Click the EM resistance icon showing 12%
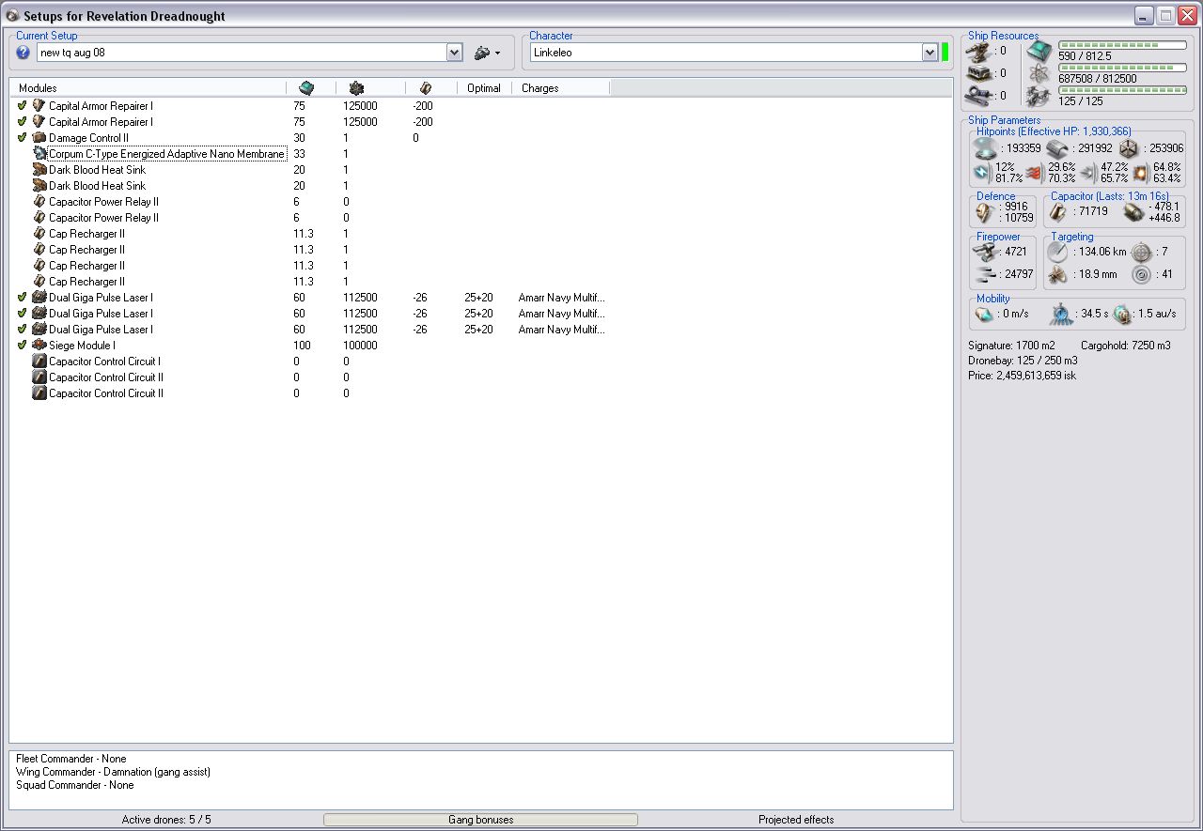 (x=982, y=173)
